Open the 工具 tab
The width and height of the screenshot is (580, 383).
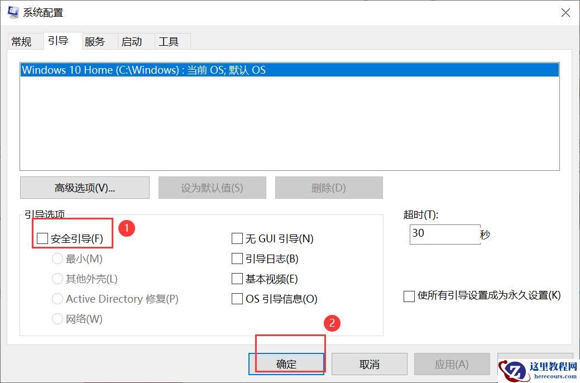pyautogui.click(x=170, y=41)
